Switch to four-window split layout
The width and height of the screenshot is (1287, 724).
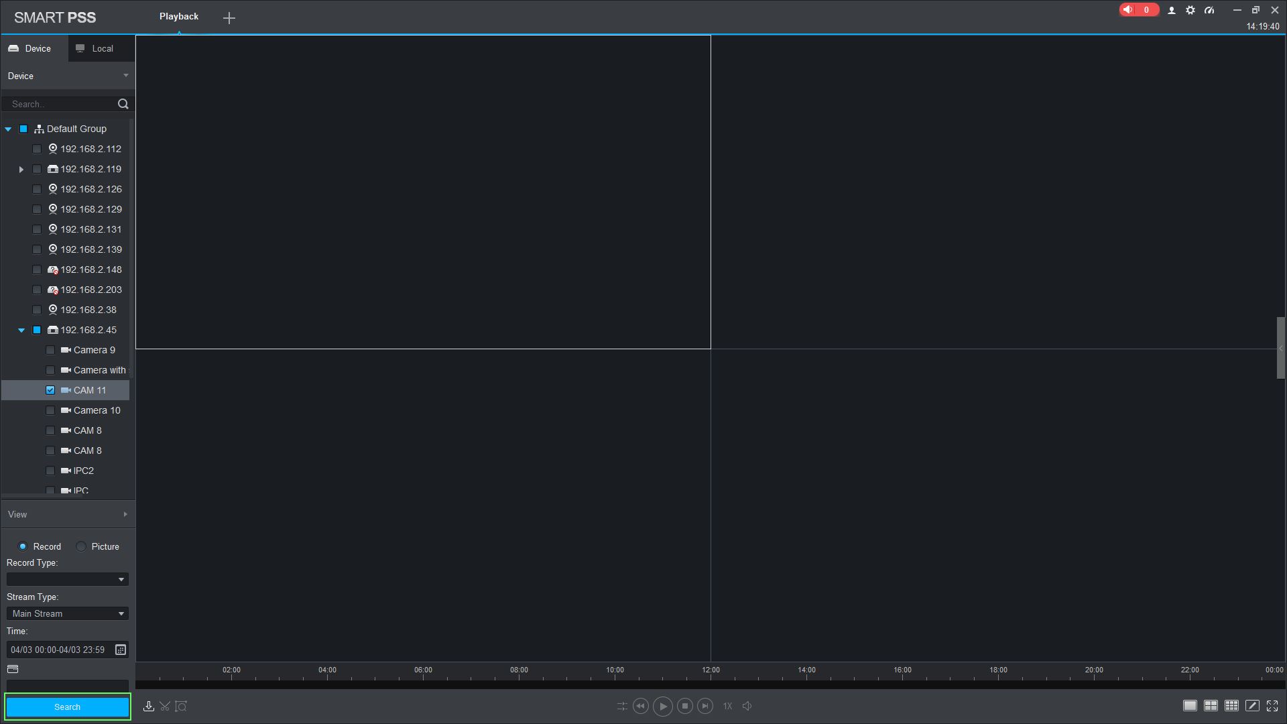(x=1211, y=706)
